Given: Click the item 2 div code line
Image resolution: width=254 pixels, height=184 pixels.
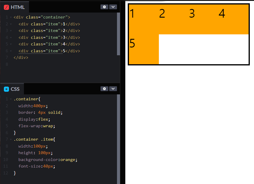Looking at the screenshot, I should click(x=49, y=30).
